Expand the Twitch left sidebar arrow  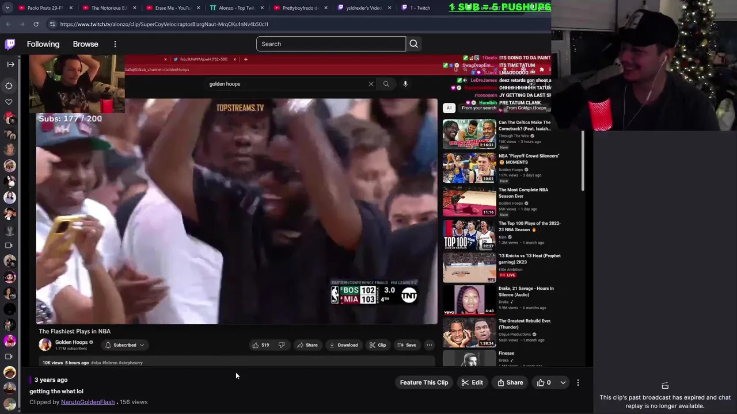(10, 64)
